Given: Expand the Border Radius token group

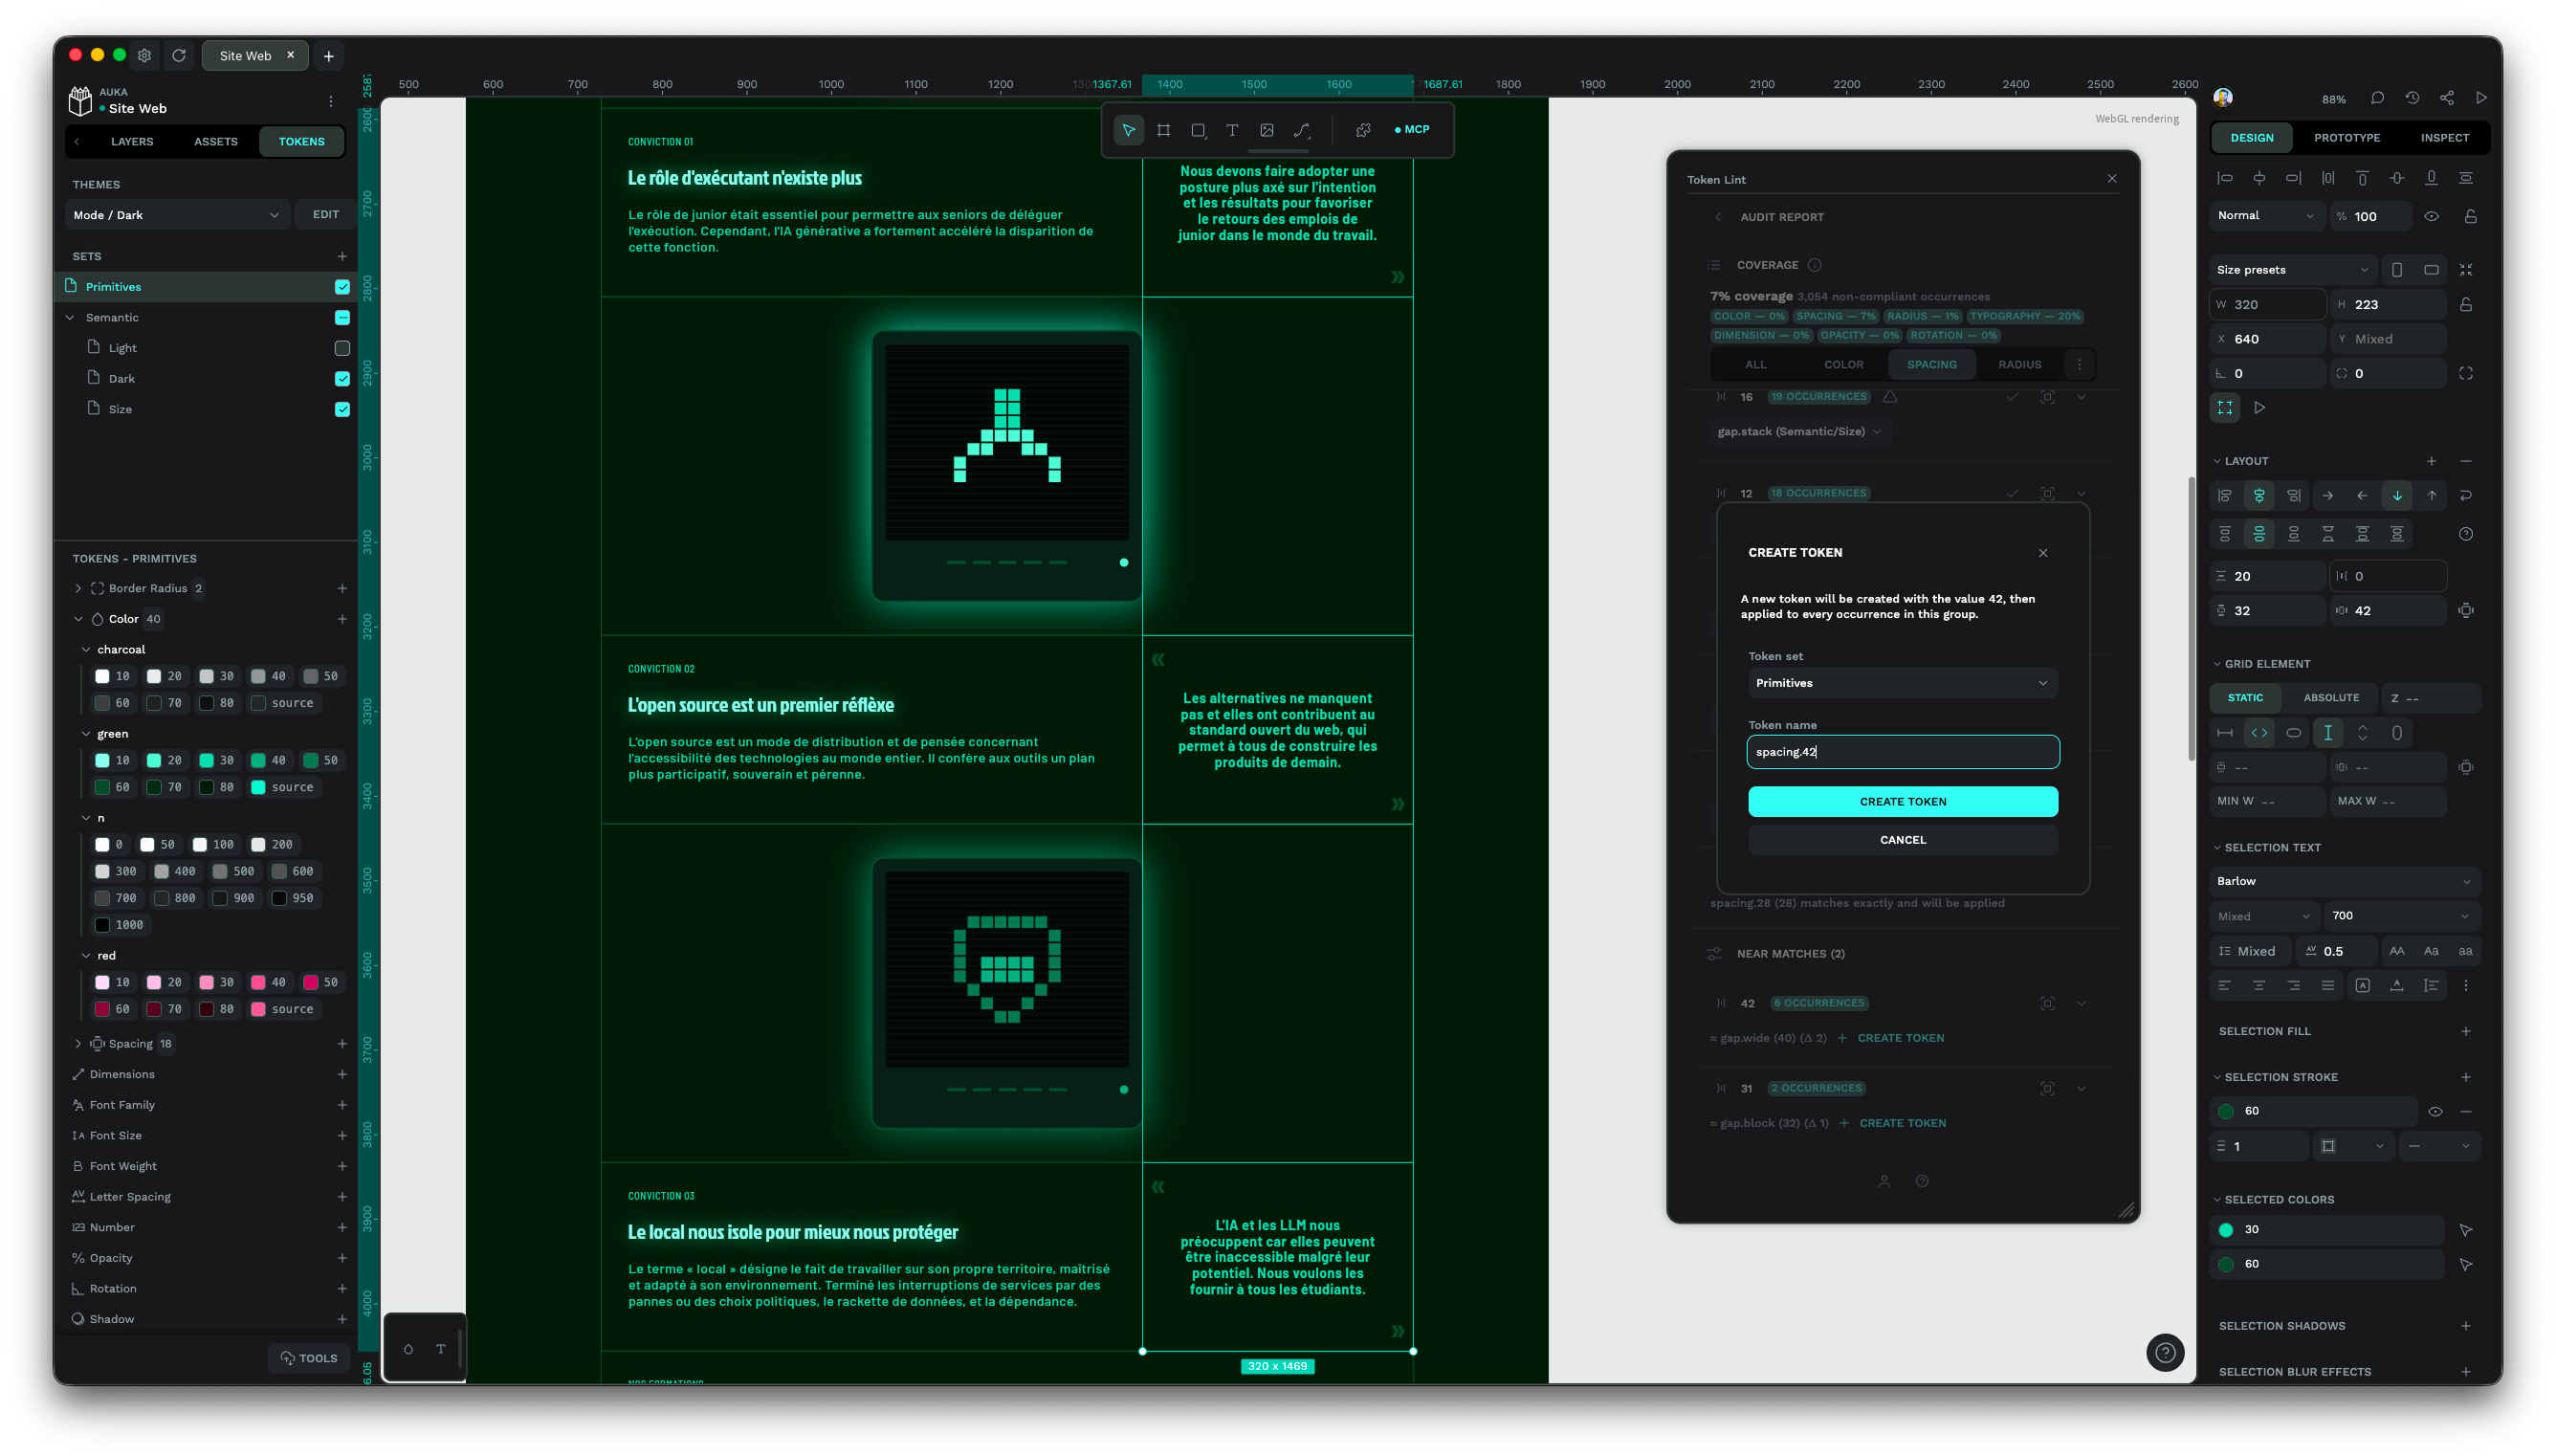Looking at the screenshot, I should [78, 588].
